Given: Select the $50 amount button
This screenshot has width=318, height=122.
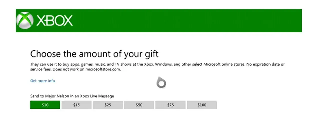Looking at the screenshot, I should tap(139, 105).
